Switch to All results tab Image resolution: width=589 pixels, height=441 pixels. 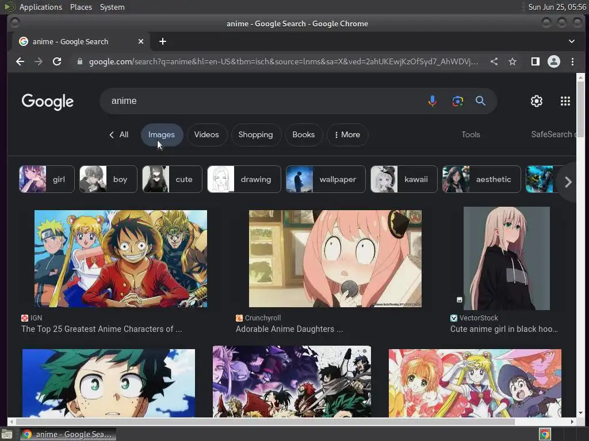pos(118,134)
